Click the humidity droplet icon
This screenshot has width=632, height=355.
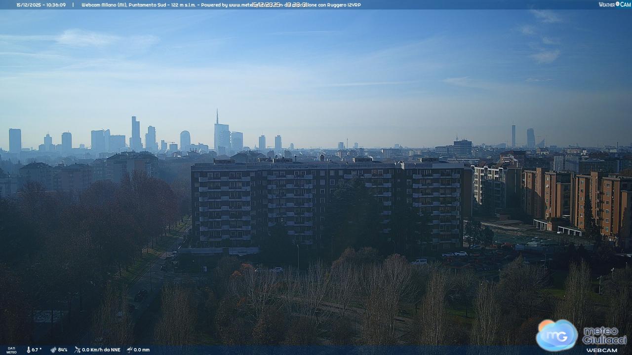tap(53, 350)
